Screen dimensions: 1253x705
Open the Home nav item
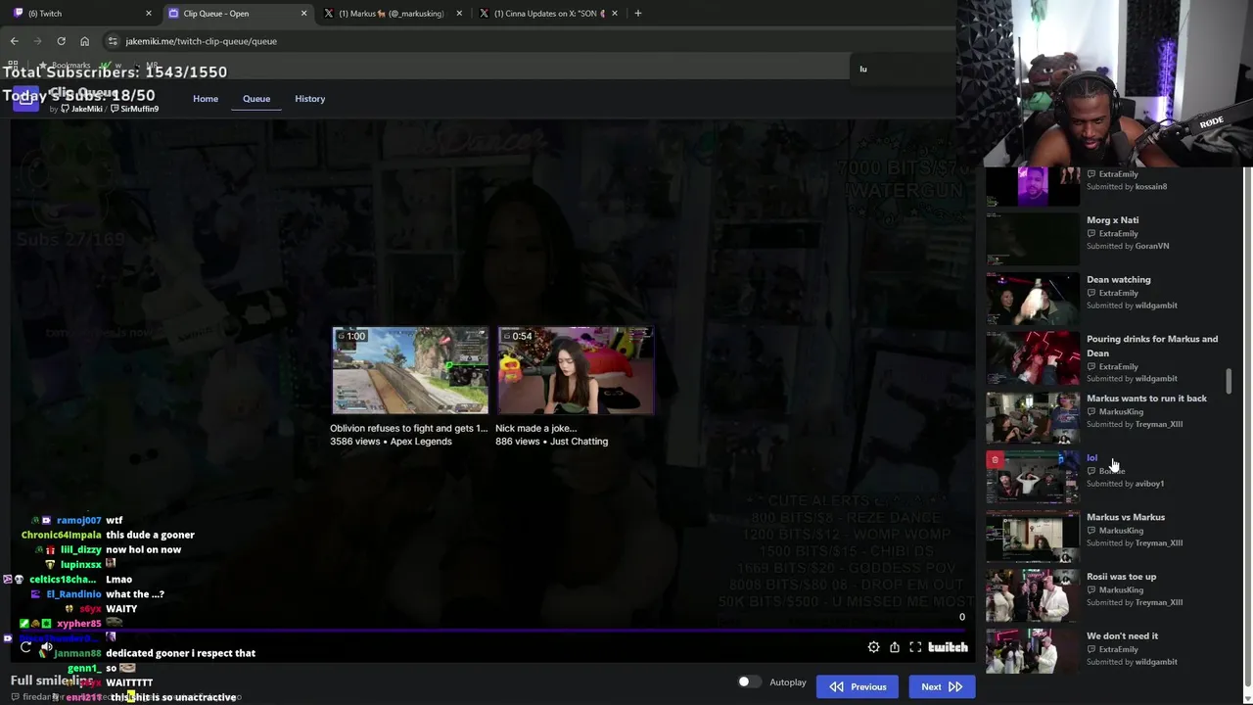tap(206, 98)
